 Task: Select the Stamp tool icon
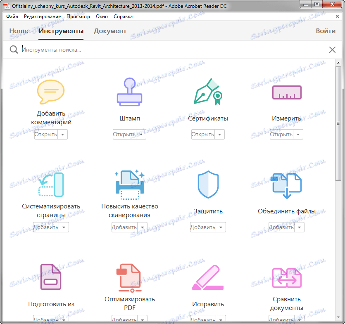(x=130, y=92)
